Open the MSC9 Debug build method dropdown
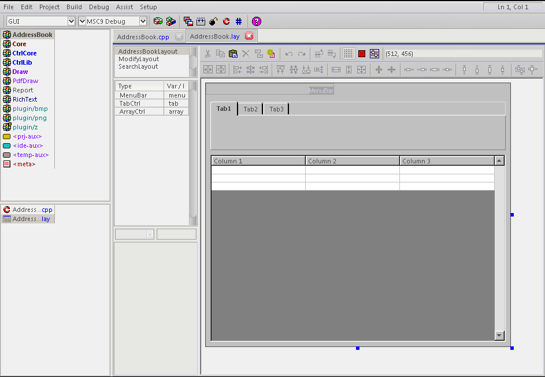The height and width of the screenshot is (377, 545). pos(143,21)
